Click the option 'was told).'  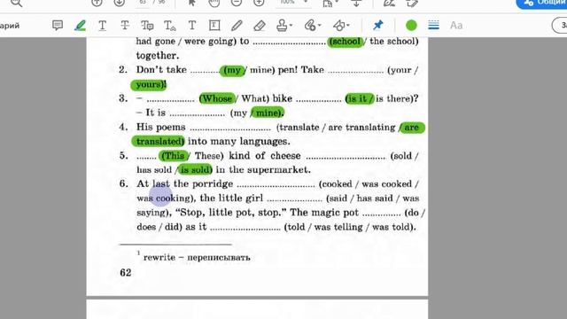393,227
